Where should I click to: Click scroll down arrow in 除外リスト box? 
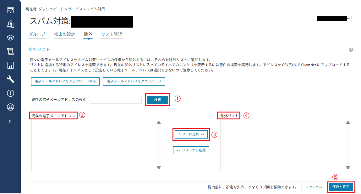coord(348,168)
